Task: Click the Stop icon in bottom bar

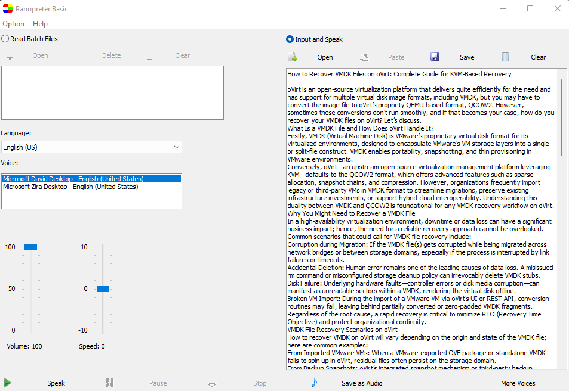Action: pyautogui.click(x=212, y=384)
